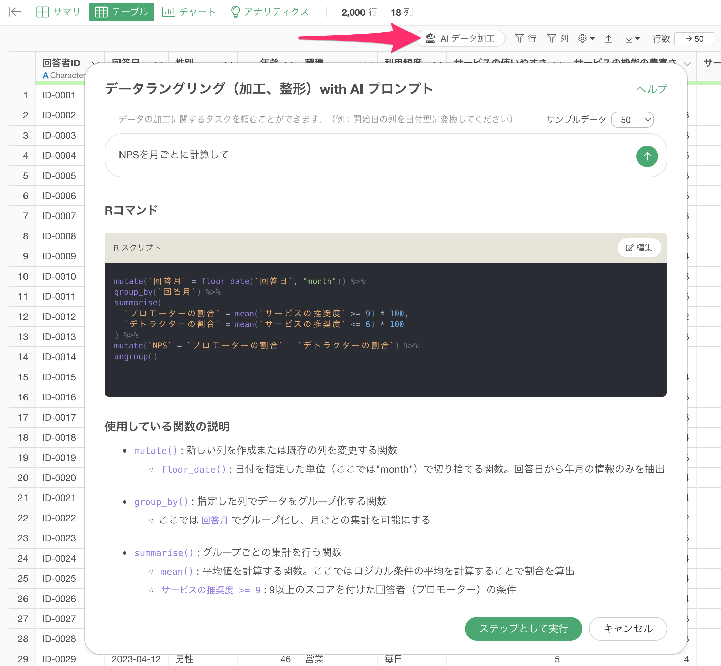
Task: Open the AI データ加工 robot button
Action: coord(460,39)
